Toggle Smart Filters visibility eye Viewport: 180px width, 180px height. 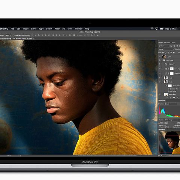pyautogui.click(x=166, y=86)
